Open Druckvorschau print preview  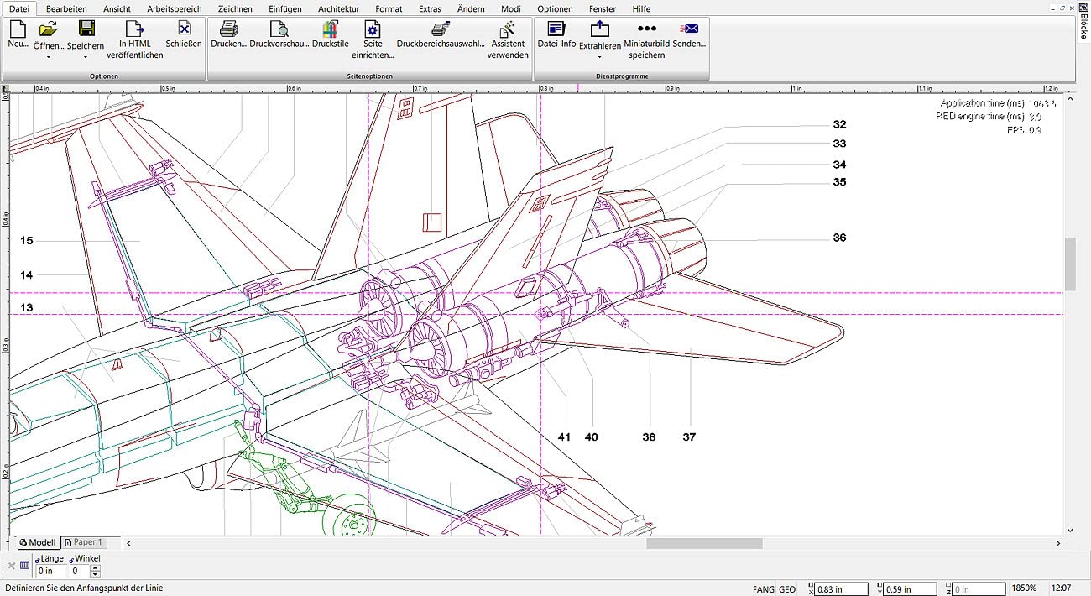[x=279, y=35]
